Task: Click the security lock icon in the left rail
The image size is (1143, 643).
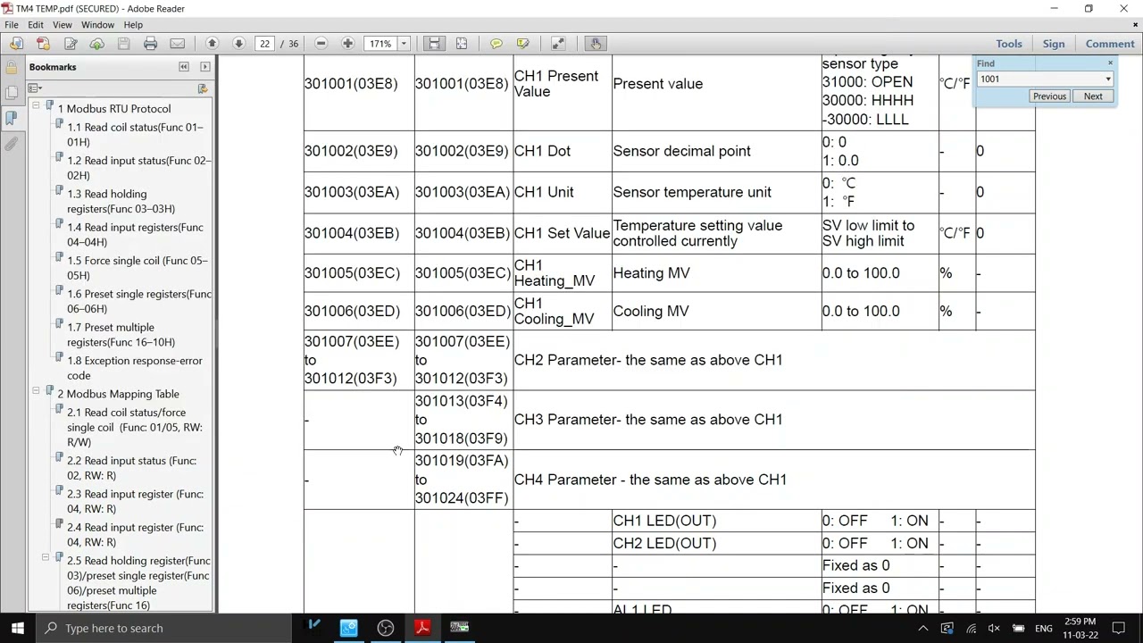Action: 12,67
